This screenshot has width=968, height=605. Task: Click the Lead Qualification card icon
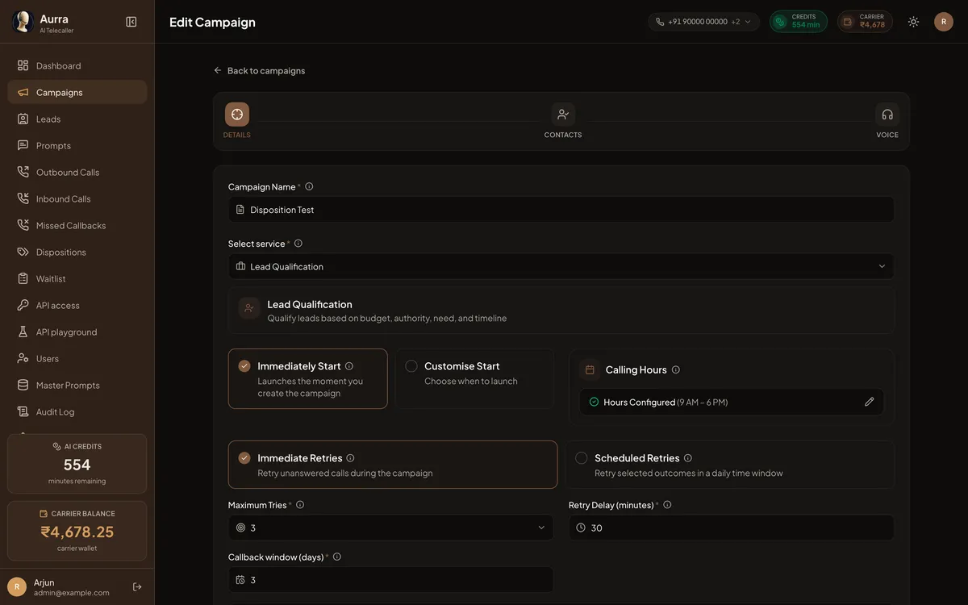tap(249, 308)
